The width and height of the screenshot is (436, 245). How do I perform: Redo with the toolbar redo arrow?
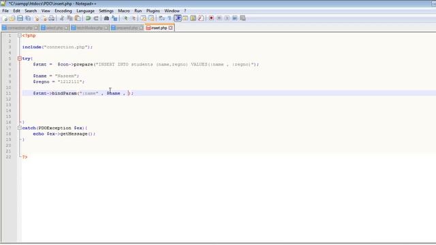[x=96, y=18]
